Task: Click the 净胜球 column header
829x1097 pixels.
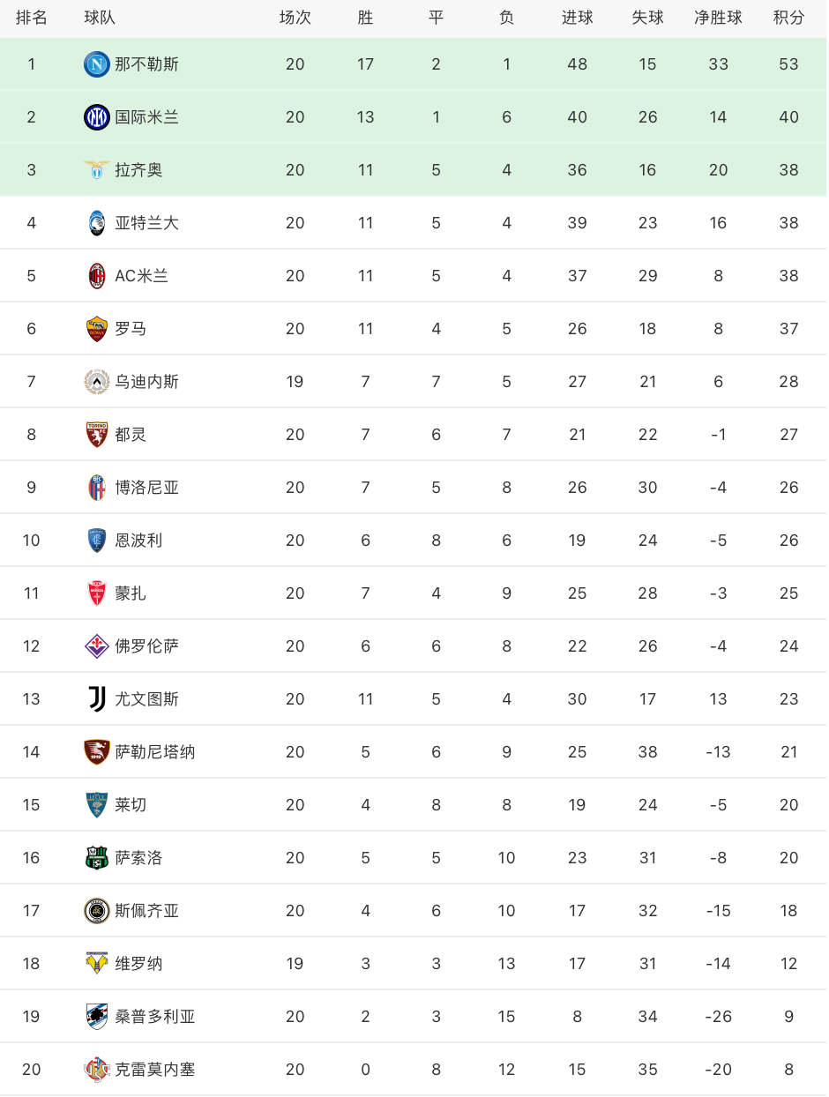Action: [719, 18]
